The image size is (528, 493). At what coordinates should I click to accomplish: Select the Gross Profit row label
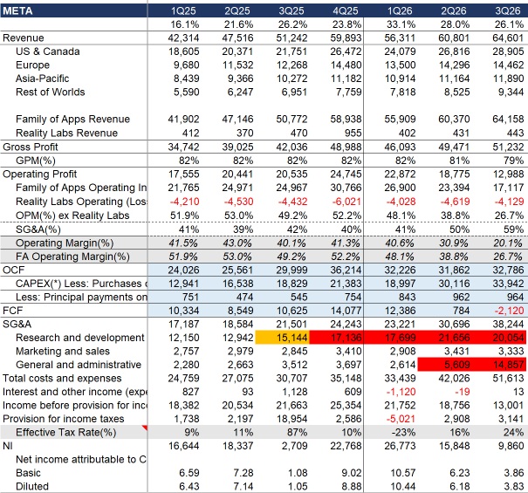[31, 147]
